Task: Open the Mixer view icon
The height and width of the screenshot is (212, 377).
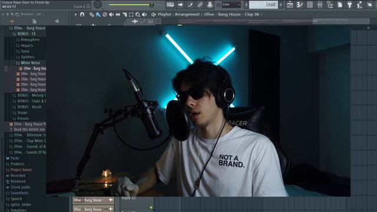Action: tap(320, 5)
